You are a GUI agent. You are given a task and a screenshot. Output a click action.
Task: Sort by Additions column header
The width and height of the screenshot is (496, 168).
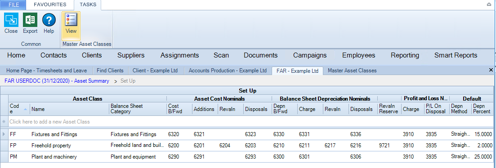(x=205, y=109)
